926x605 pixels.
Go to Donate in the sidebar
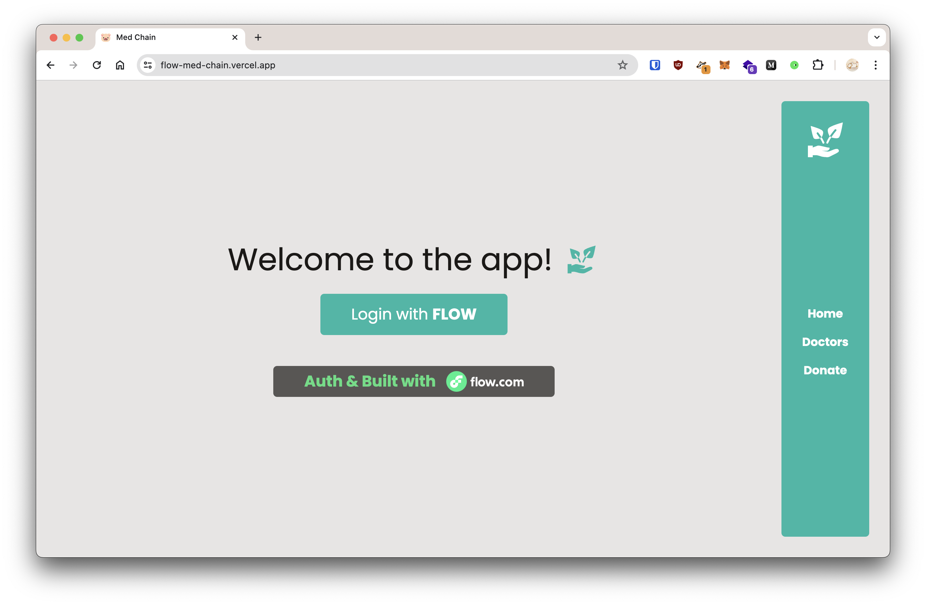[825, 370]
